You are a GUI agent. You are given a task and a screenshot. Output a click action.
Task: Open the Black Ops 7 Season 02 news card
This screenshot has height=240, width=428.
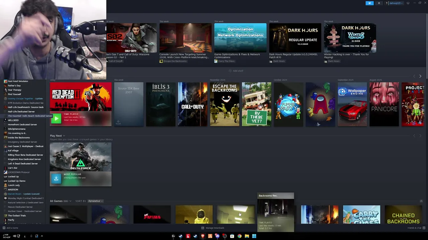tap(131, 38)
